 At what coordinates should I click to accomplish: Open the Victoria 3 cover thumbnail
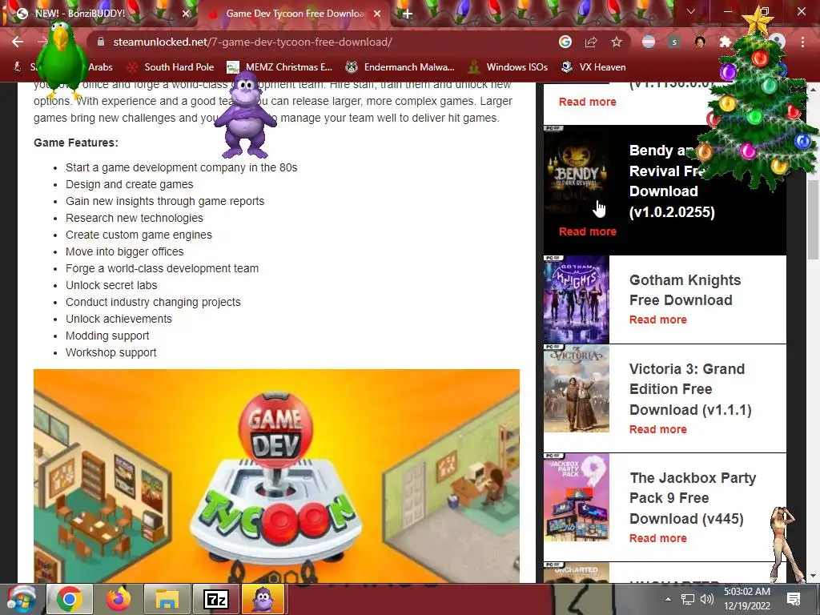[x=577, y=388]
